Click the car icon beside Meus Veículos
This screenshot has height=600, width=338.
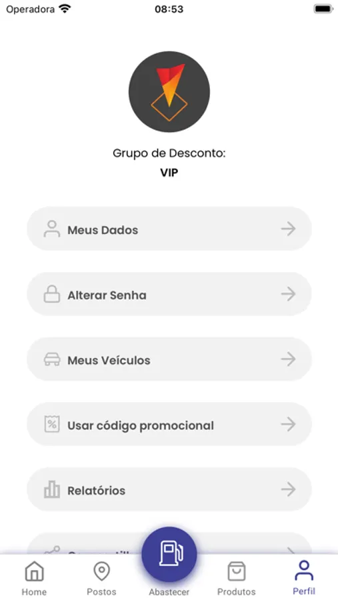click(52, 359)
